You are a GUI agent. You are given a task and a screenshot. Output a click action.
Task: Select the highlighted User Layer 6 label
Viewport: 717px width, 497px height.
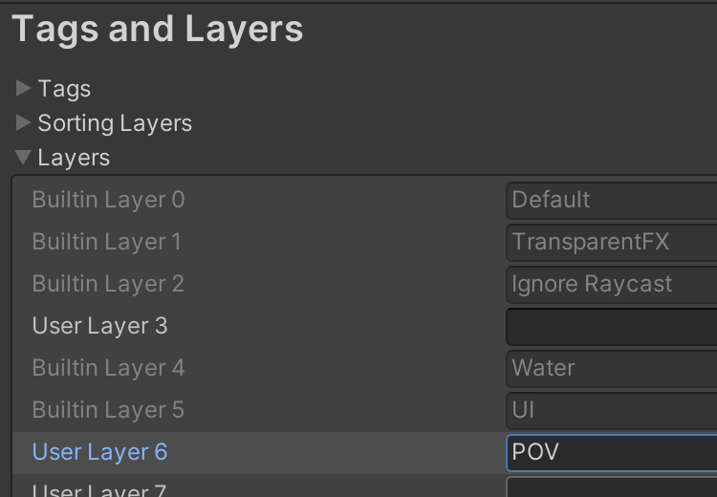tap(99, 452)
